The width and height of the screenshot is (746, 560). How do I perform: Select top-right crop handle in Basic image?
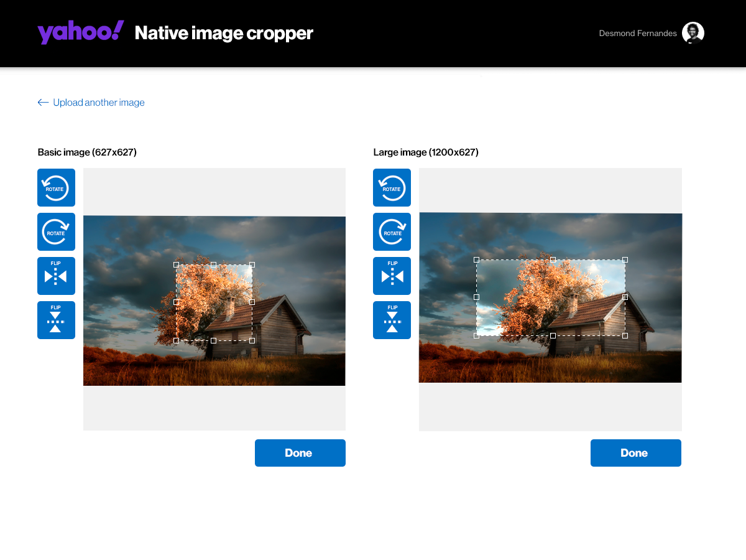252,264
